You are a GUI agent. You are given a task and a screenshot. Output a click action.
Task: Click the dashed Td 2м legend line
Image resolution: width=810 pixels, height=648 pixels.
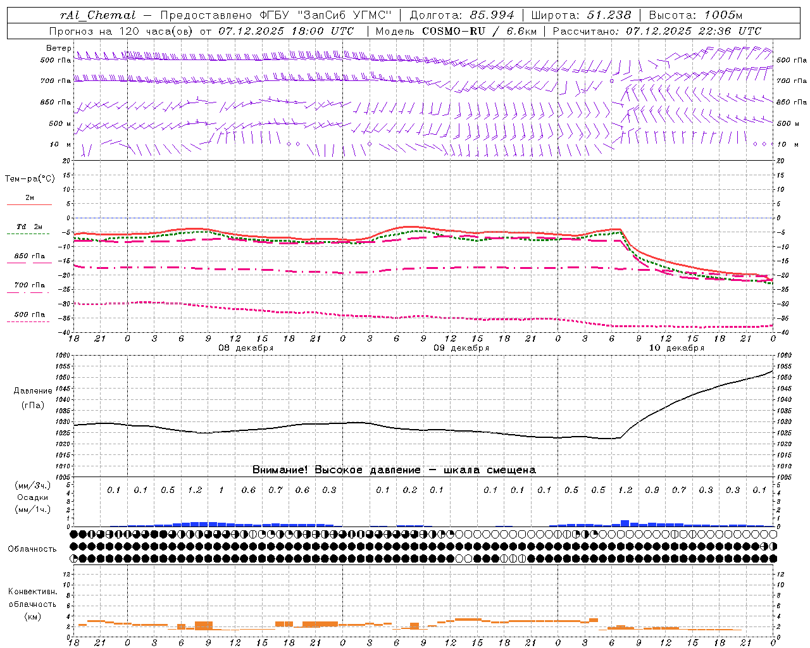pyautogui.click(x=28, y=234)
